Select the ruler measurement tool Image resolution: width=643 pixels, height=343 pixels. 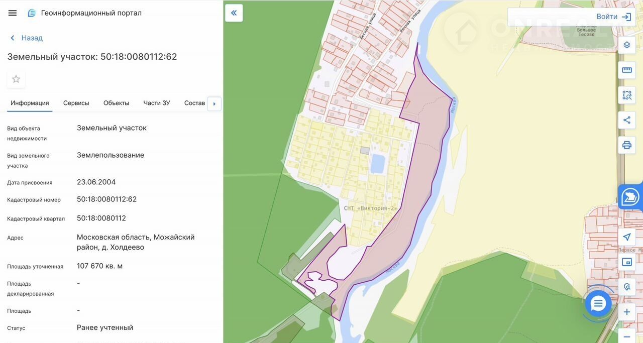[626, 70]
